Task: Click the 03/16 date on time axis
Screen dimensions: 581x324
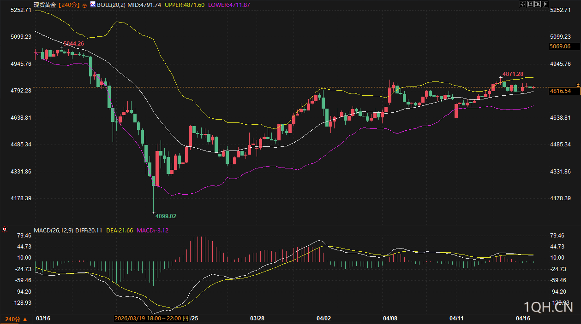Action: tap(42, 318)
